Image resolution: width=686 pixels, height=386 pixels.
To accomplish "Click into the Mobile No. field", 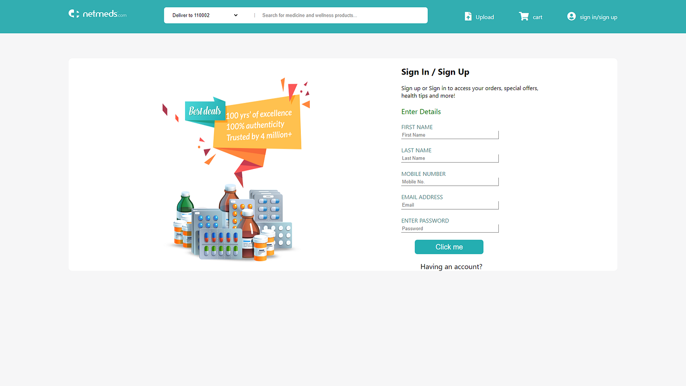I will [x=450, y=182].
